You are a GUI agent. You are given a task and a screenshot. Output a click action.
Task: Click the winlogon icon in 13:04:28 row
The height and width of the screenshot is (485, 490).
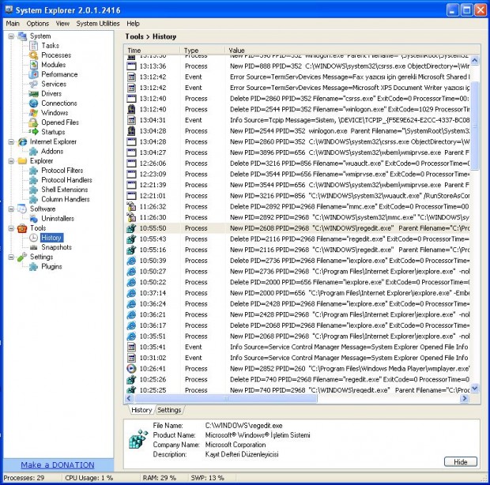tap(131, 131)
